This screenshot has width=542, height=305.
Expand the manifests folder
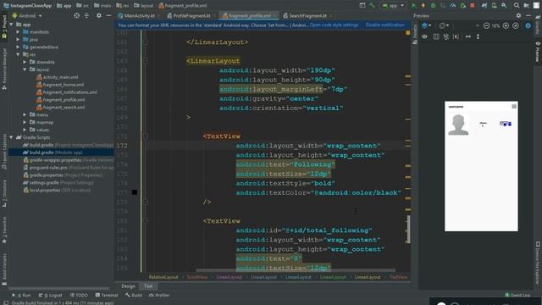tap(18, 32)
